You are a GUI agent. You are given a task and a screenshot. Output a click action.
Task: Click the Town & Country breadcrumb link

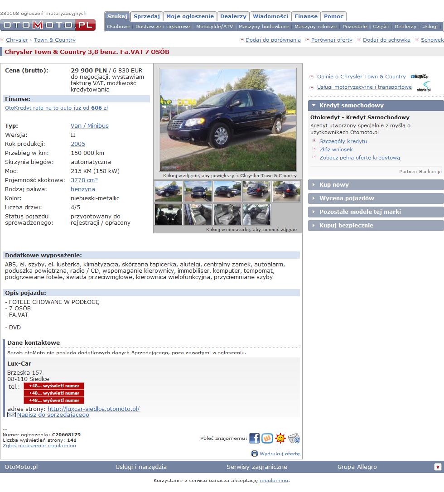tap(55, 40)
